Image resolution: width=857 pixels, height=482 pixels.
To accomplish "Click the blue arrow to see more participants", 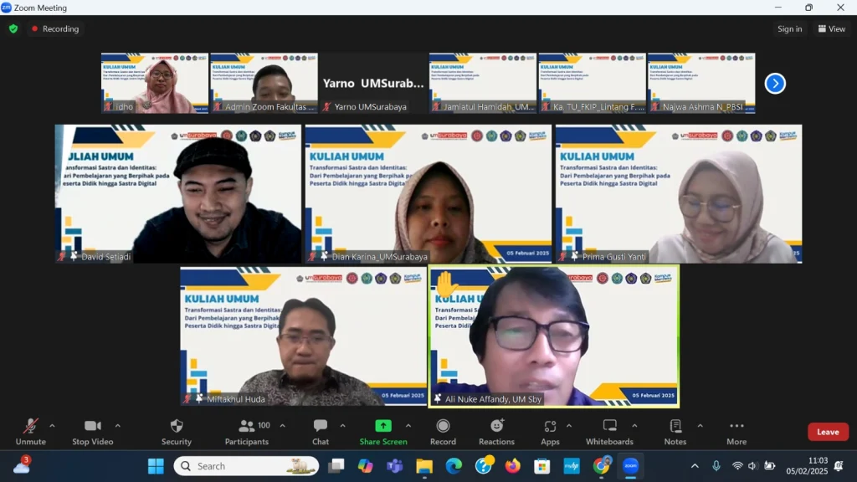I will (775, 83).
